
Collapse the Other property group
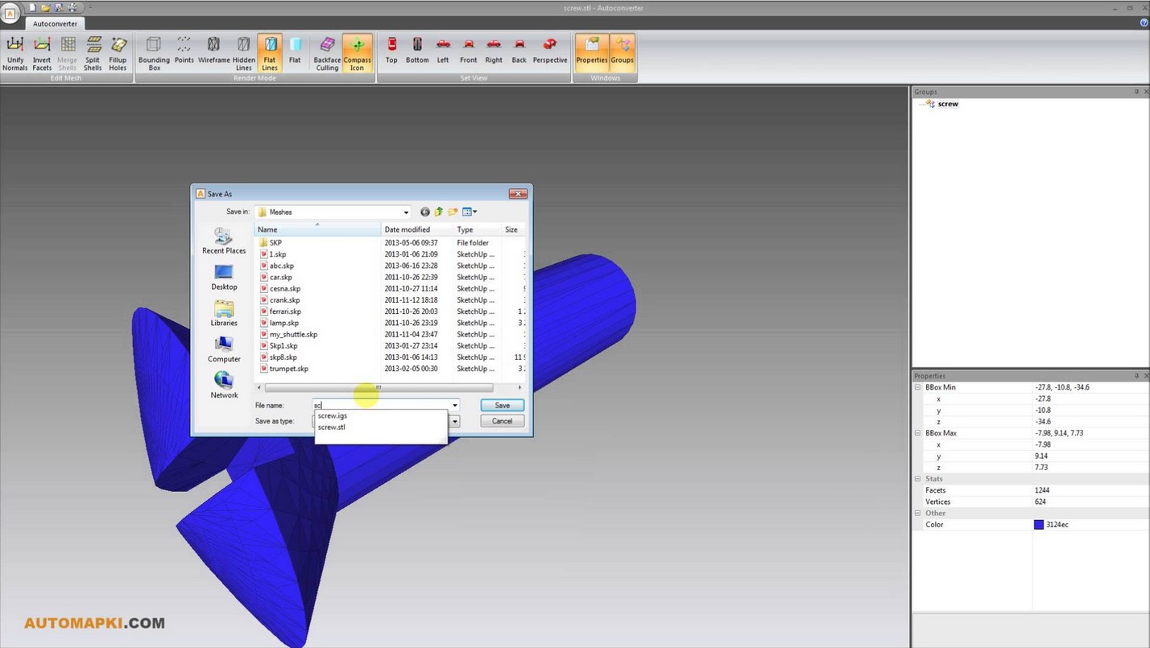(x=918, y=513)
